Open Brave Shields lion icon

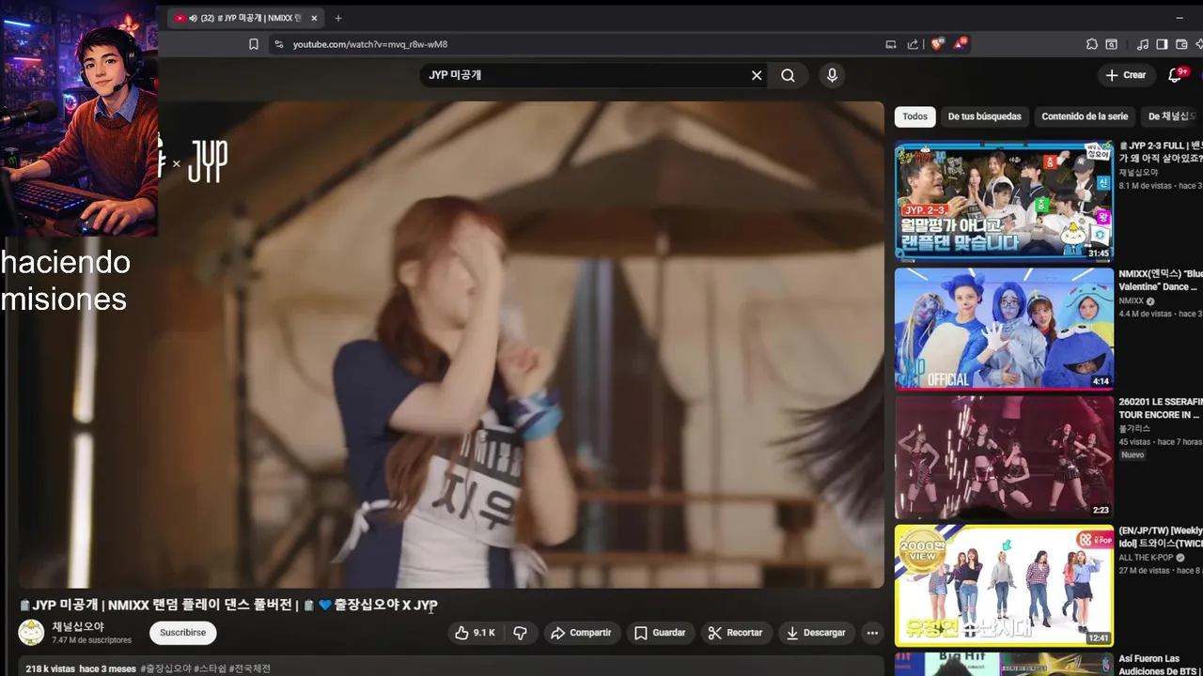936,44
